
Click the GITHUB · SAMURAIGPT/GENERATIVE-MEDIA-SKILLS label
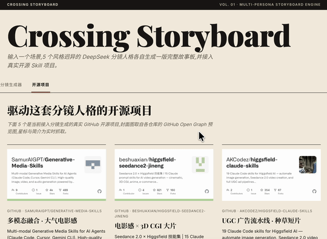click(x=54, y=211)
